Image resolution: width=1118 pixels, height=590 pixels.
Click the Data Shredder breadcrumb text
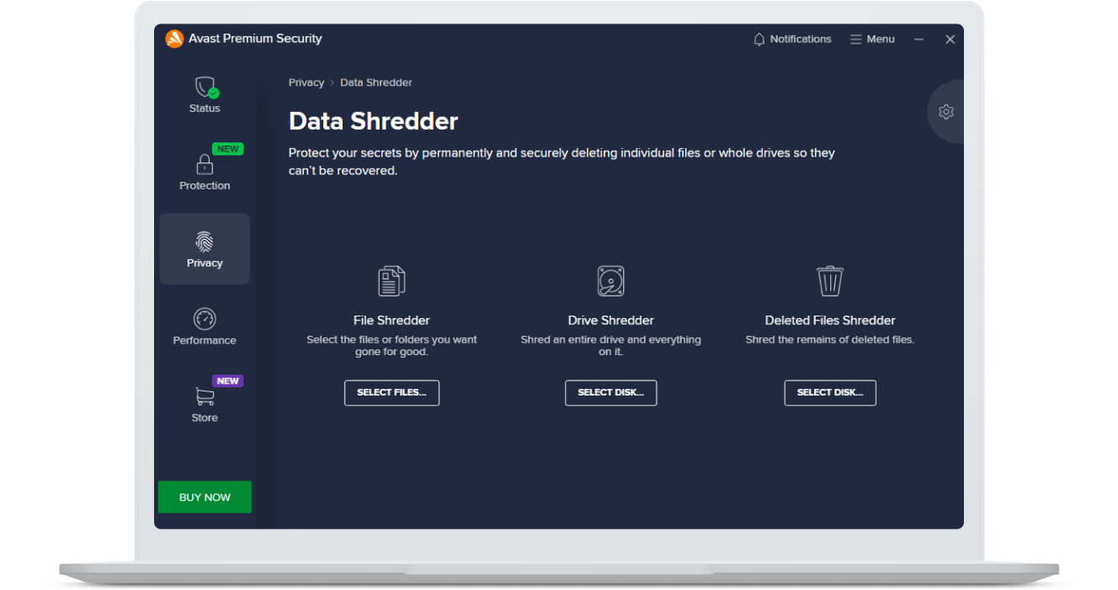pos(376,82)
